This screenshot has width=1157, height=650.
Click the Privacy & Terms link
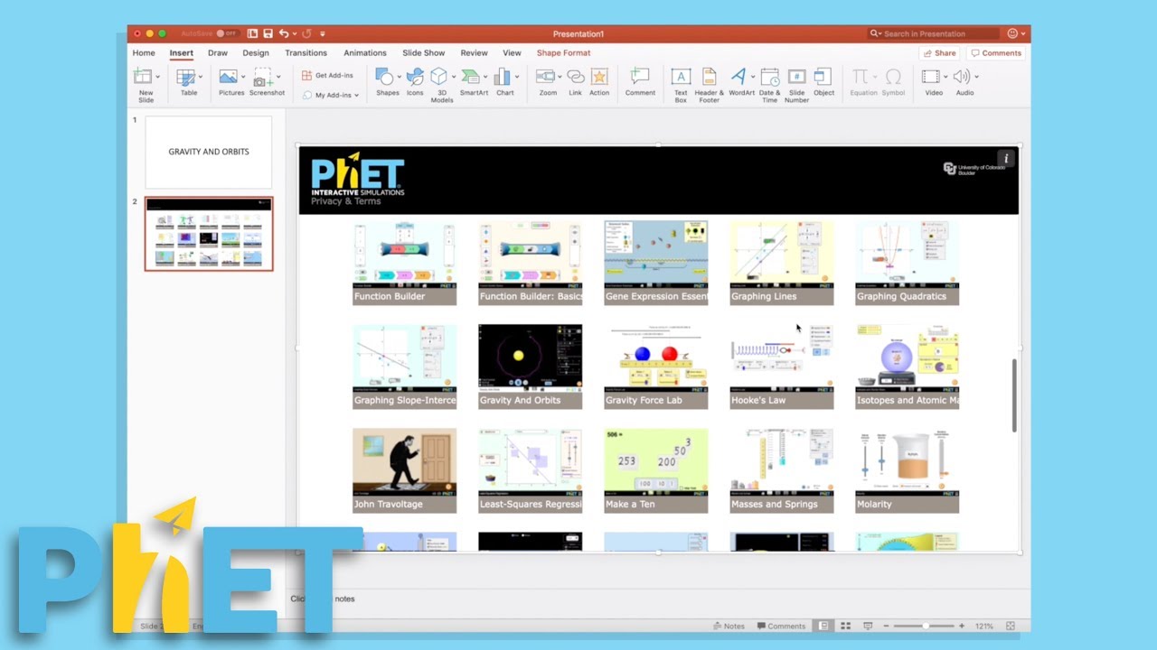coord(346,201)
